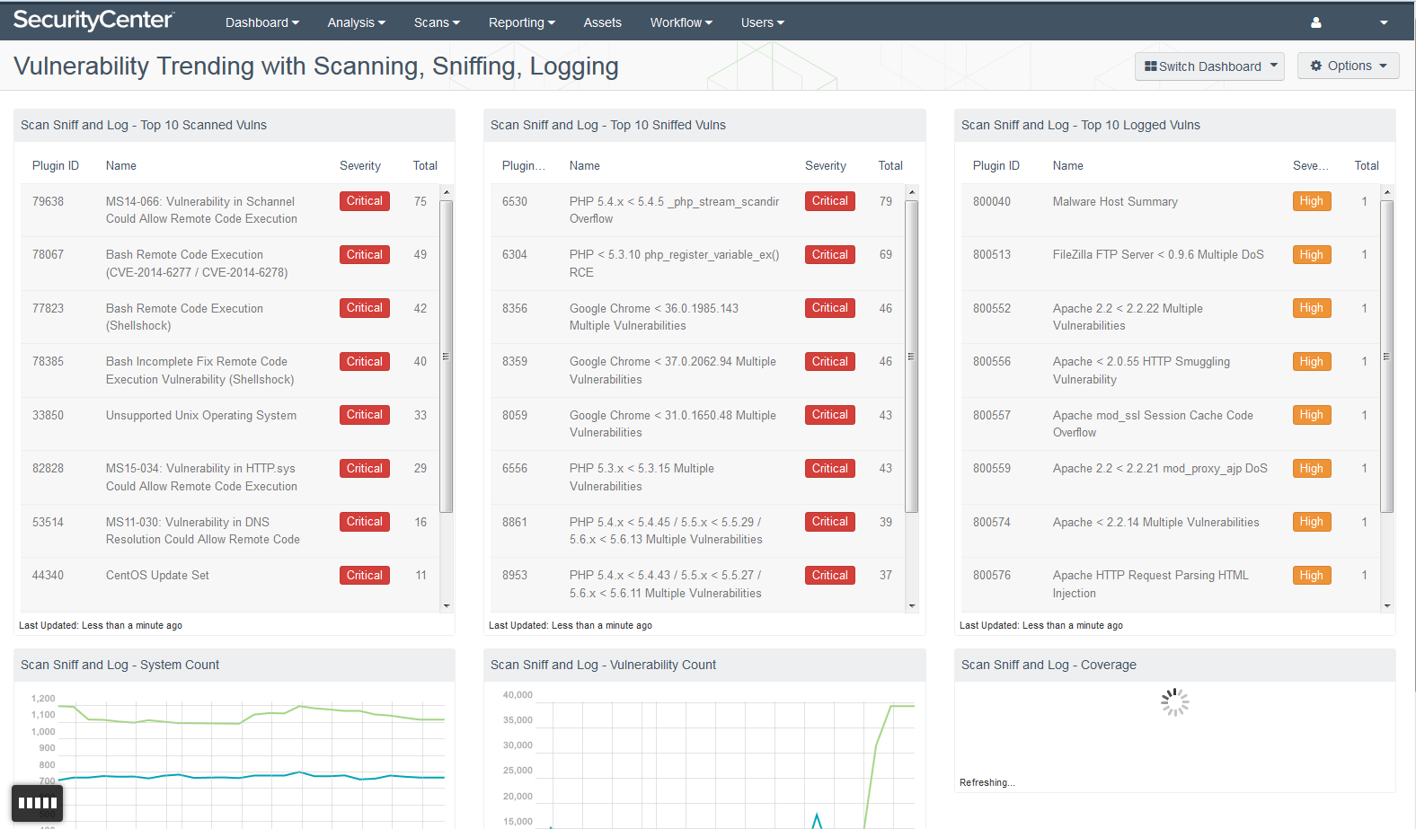The width and height of the screenshot is (1416, 829).
Task: Select 'Apache 2.2 < 2.2.21 mod_proxy_ajp DoS'
Action: [x=1160, y=469]
